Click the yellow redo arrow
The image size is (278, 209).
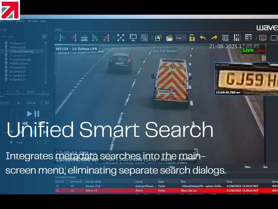coord(214,38)
